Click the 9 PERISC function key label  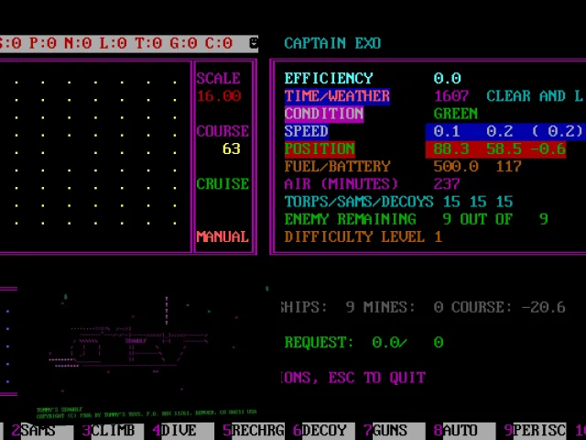[535, 430]
